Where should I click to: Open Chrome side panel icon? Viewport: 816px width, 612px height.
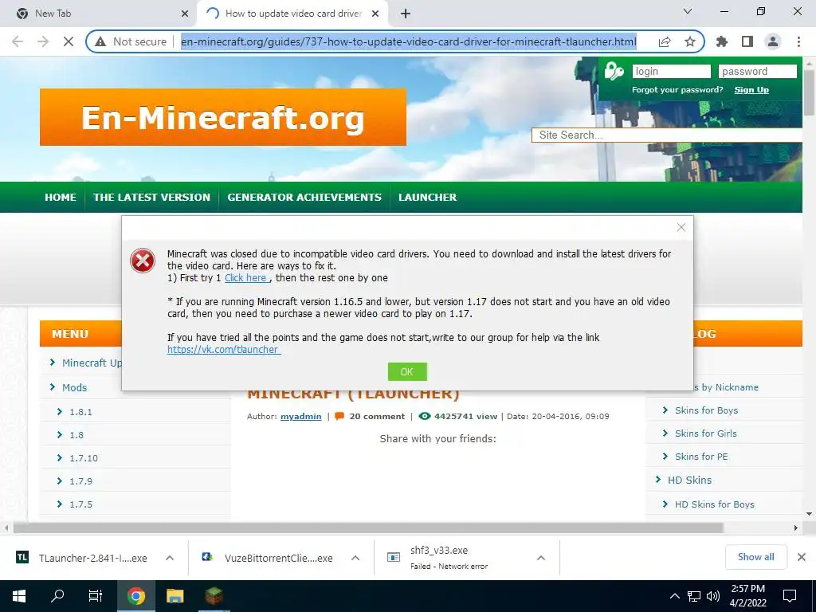tap(747, 41)
